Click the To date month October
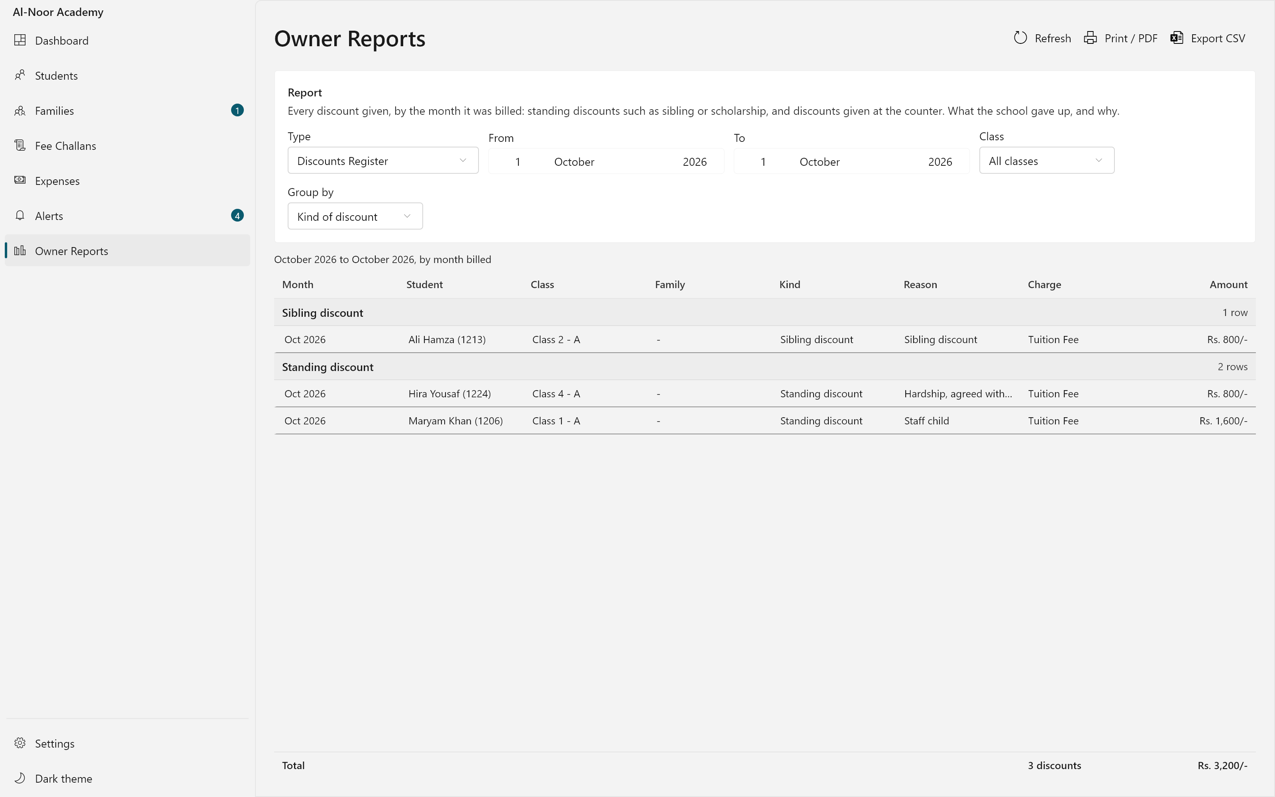The image size is (1275, 797). [x=819, y=162]
